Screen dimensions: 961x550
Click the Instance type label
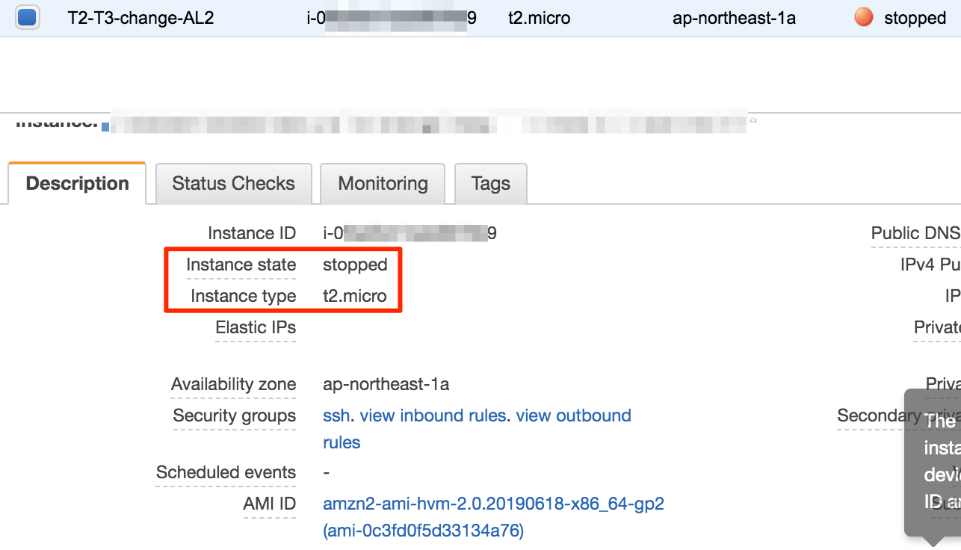click(244, 296)
